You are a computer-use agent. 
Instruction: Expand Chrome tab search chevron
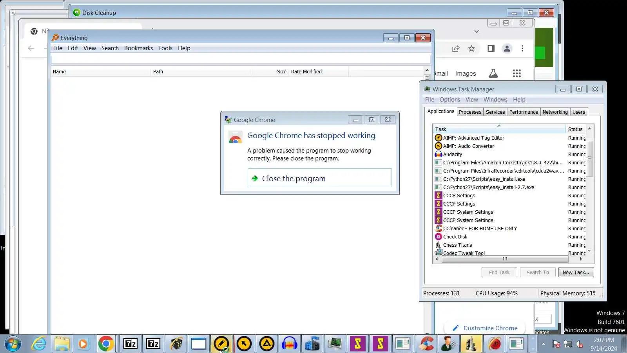(x=477, y=31)
